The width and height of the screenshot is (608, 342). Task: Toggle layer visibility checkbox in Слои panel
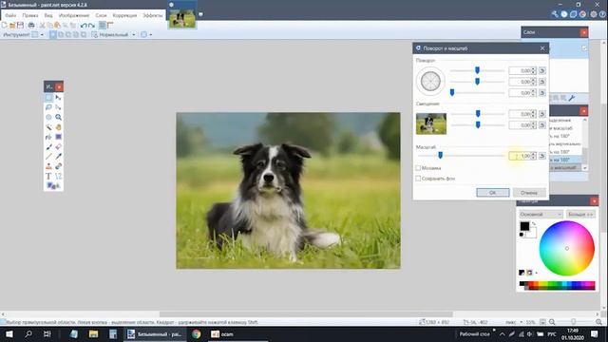pyautogui.click(x=584, y=48)
